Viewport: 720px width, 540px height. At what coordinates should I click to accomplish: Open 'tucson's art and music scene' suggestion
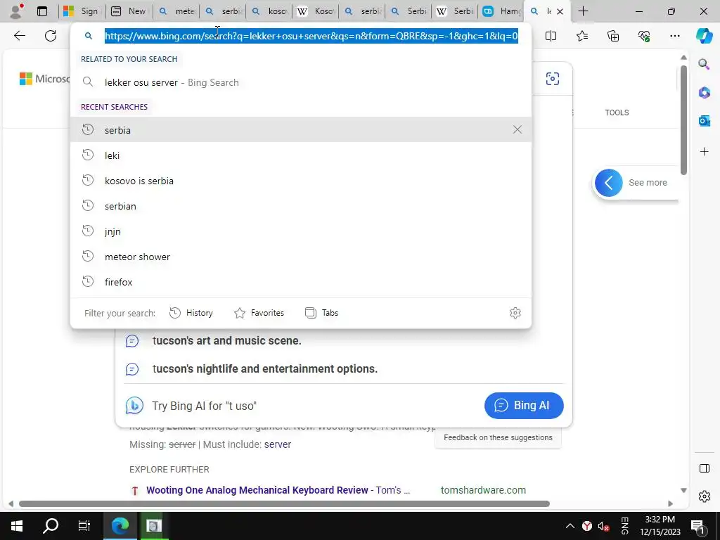coord(227,341)
